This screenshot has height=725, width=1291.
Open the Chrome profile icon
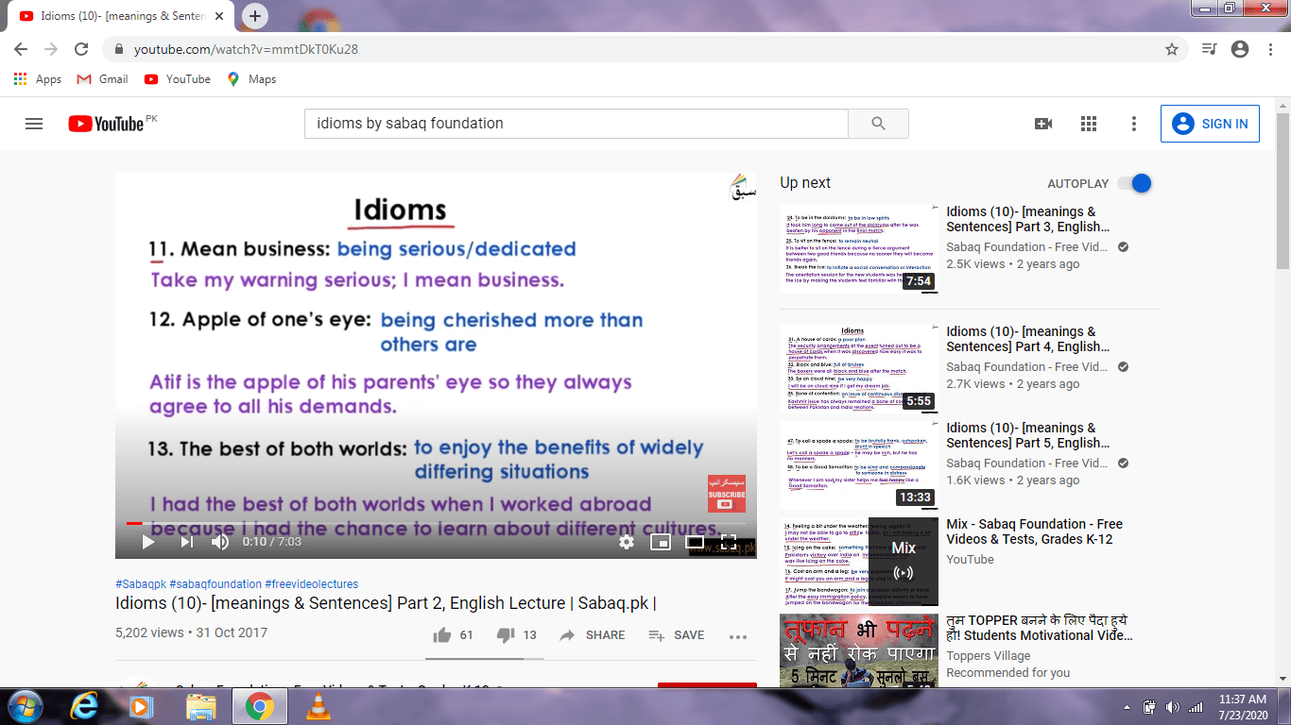pos(1240,49)
